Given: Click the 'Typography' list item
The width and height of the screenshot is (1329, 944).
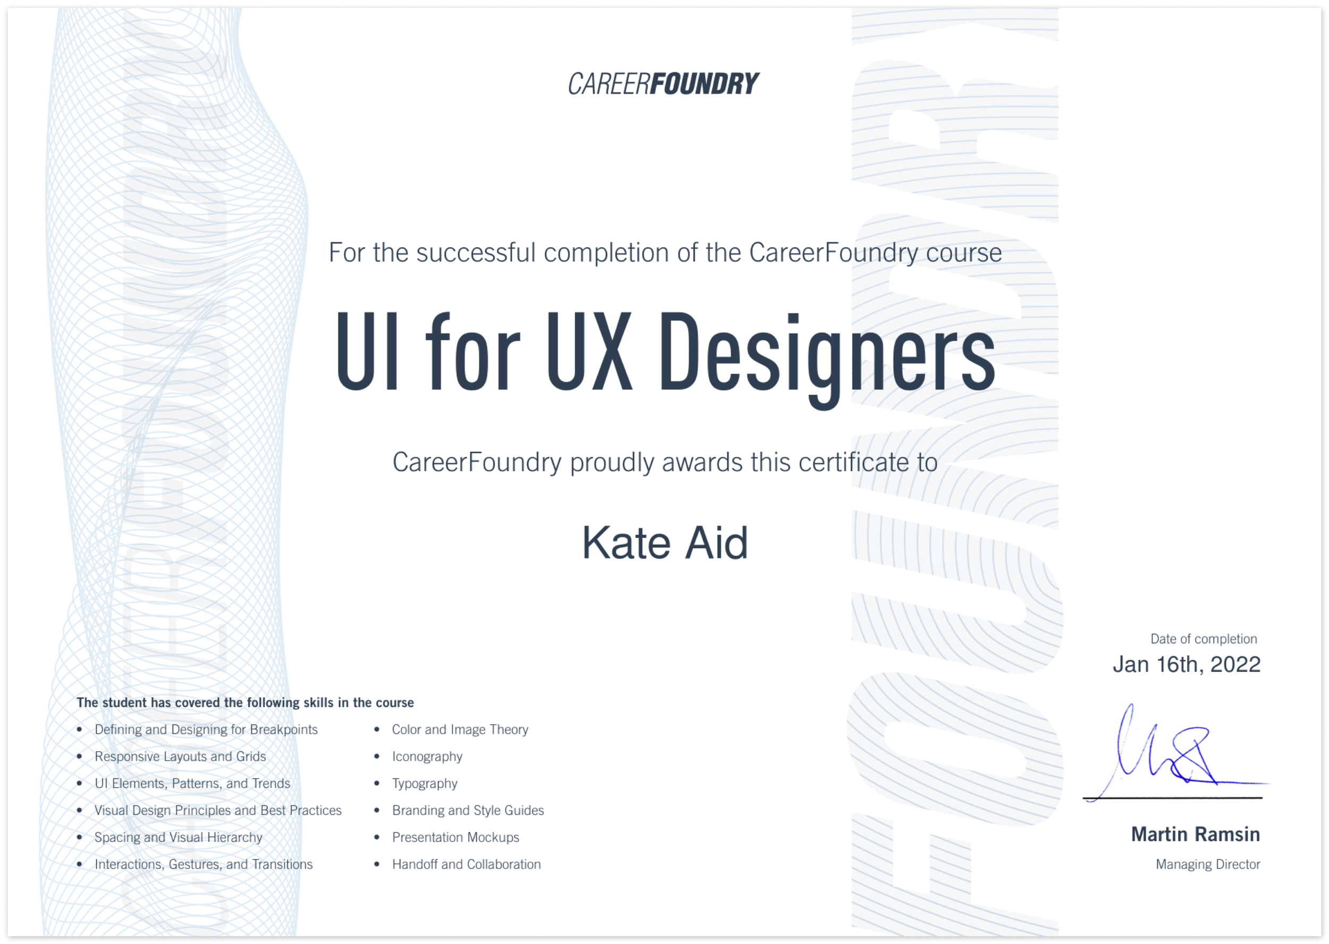Looking at the screenshot, I should [425, 784].
